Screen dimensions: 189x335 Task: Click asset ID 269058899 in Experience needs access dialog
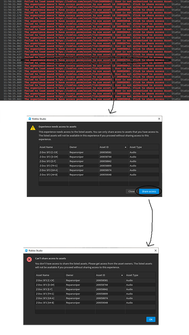(x=105, y=166)
